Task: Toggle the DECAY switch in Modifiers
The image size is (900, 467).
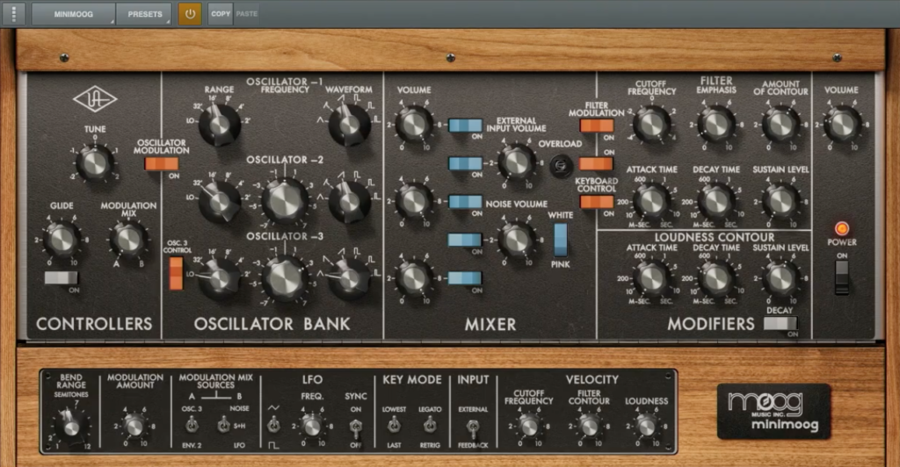Action: click(x=780, y=323)
